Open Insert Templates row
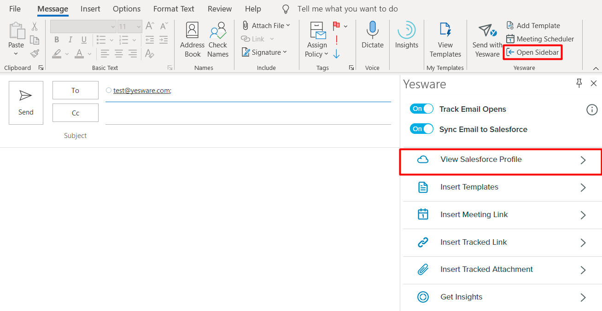602x311 pixels. pyautogui.click(x=503, y=187)
